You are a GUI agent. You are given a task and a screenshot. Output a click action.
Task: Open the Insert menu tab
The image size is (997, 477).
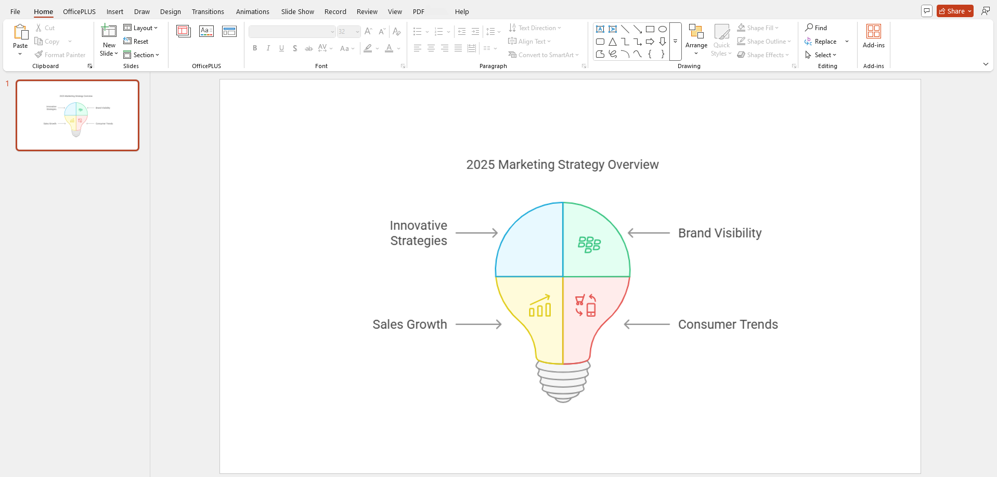pos(115,11)
